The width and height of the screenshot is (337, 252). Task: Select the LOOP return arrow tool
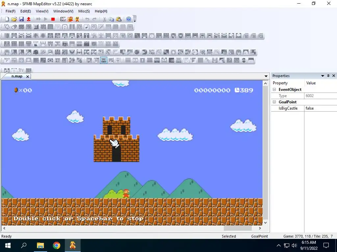(186, 60)
